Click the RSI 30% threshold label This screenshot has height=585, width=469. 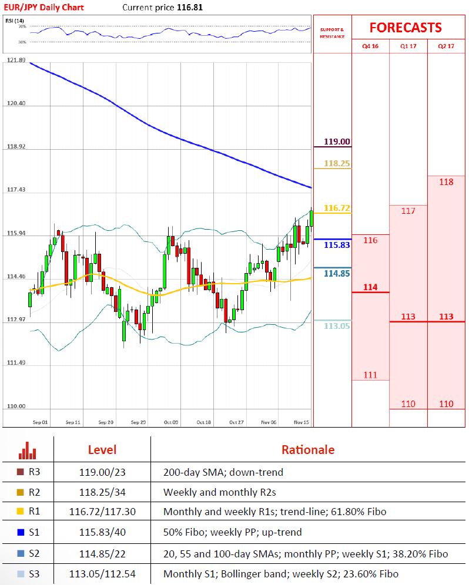point(22,42)
